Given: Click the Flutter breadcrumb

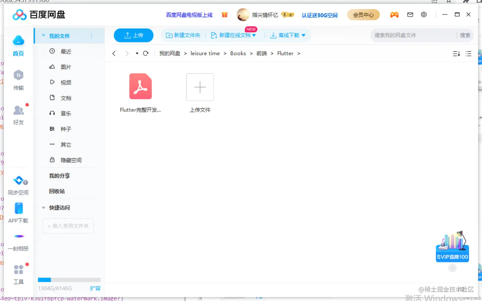Looking at the screenshot, I should (x=285, y=53).
